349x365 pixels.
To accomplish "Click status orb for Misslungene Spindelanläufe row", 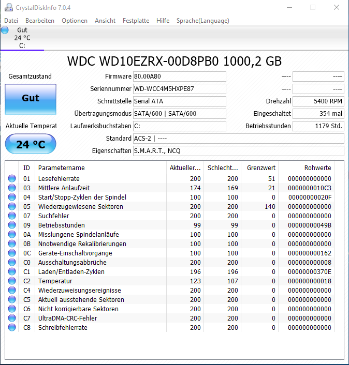I will pyautogui.click(x=12, y=234).
